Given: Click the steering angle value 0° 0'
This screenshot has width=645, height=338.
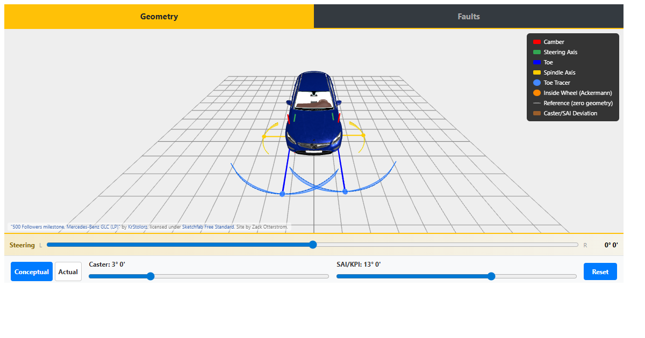Looking at the screenshot, I should 611,245.
